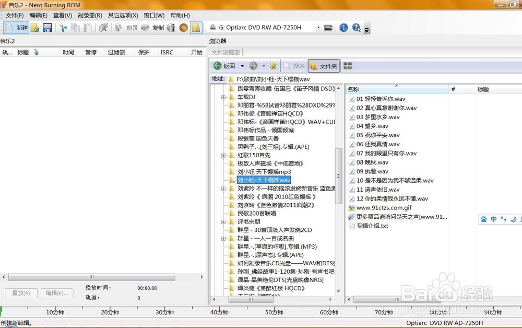Eject the disc with the orange icon

[183, 28]
